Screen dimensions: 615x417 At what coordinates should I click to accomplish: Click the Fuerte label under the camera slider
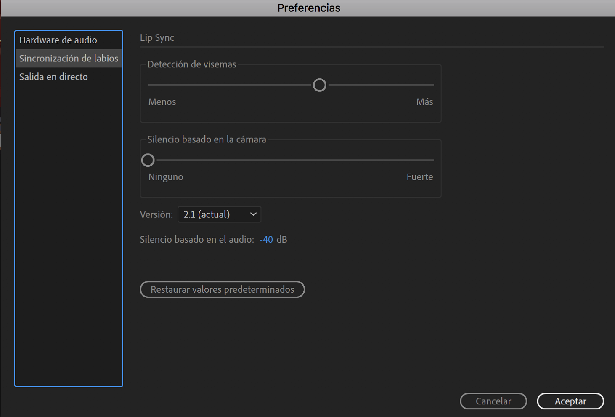(x=420, y=177)
